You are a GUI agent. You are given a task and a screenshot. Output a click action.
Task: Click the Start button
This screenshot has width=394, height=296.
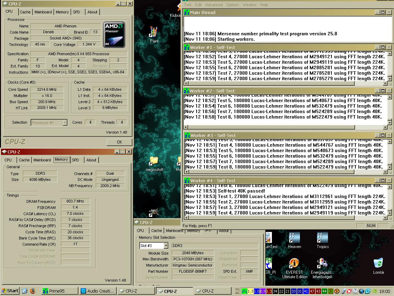pyautogui.click(x=10, y=291)
